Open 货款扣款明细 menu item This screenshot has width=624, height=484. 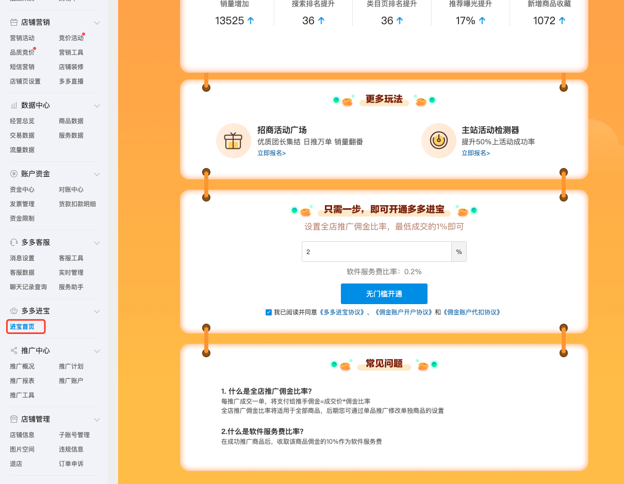(77, 204)
